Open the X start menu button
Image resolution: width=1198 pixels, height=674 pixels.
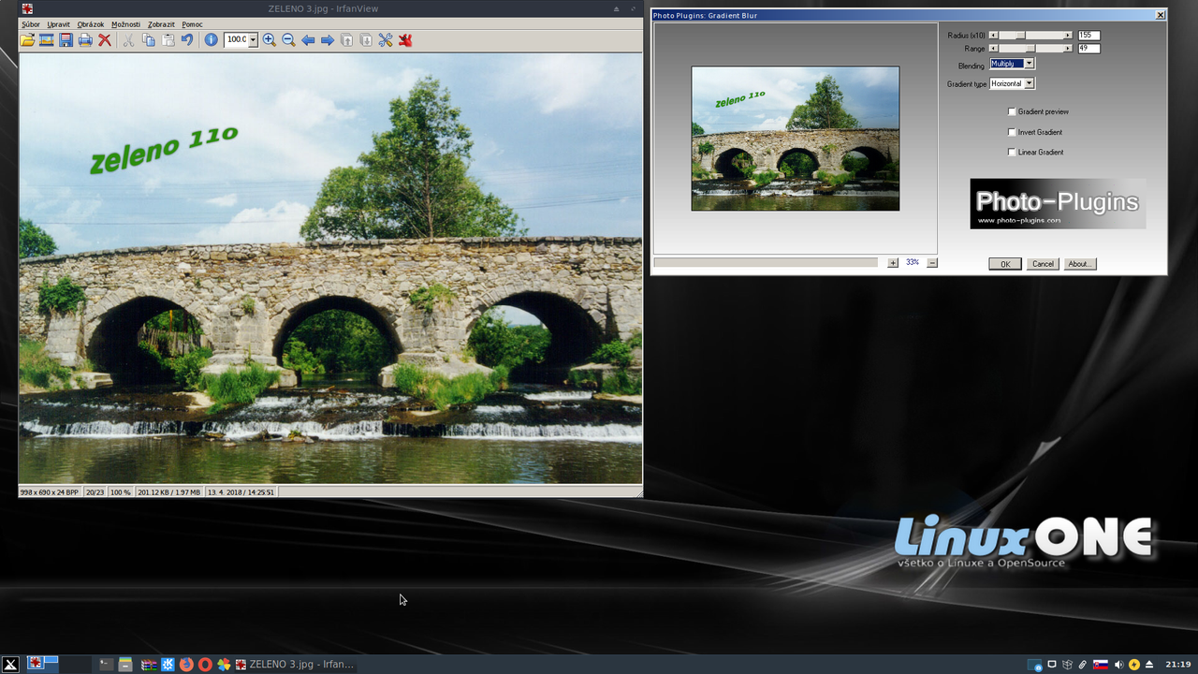tap(9, 665)
